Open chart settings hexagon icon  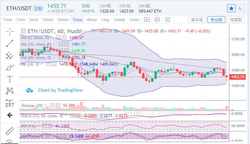click(157, 20)
